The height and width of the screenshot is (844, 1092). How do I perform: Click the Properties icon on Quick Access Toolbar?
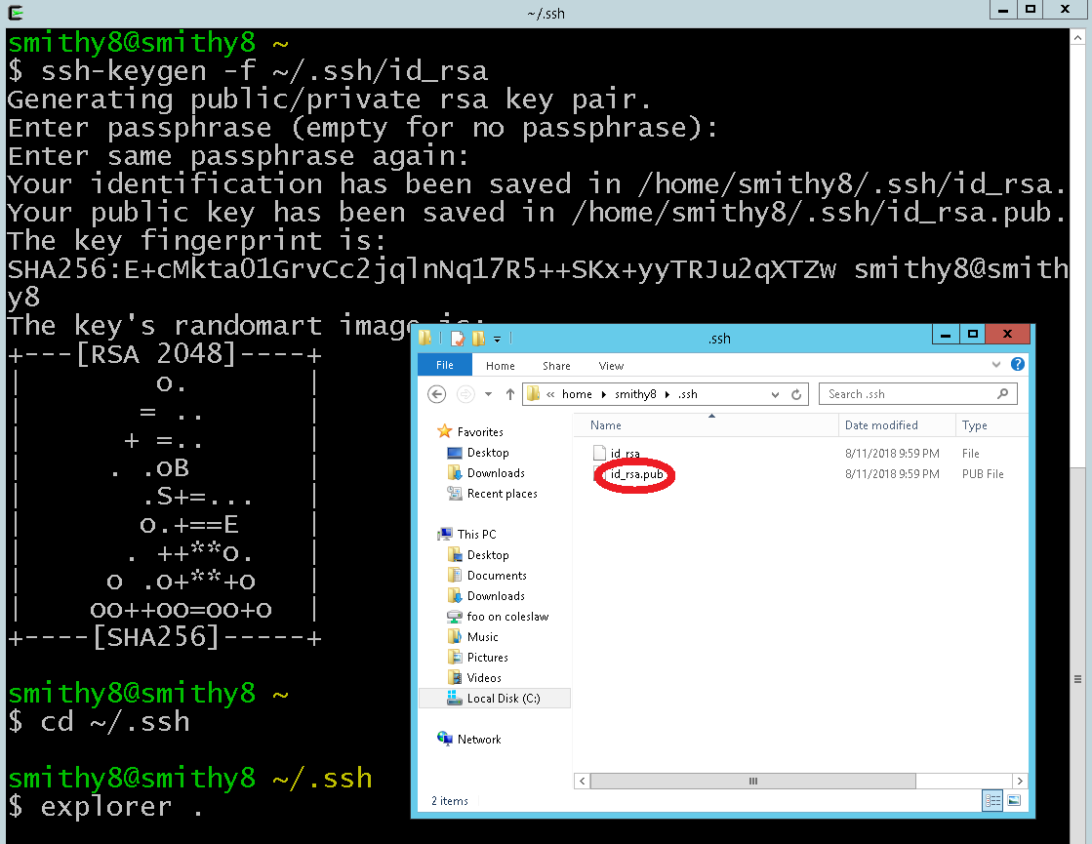click(459, 338)
